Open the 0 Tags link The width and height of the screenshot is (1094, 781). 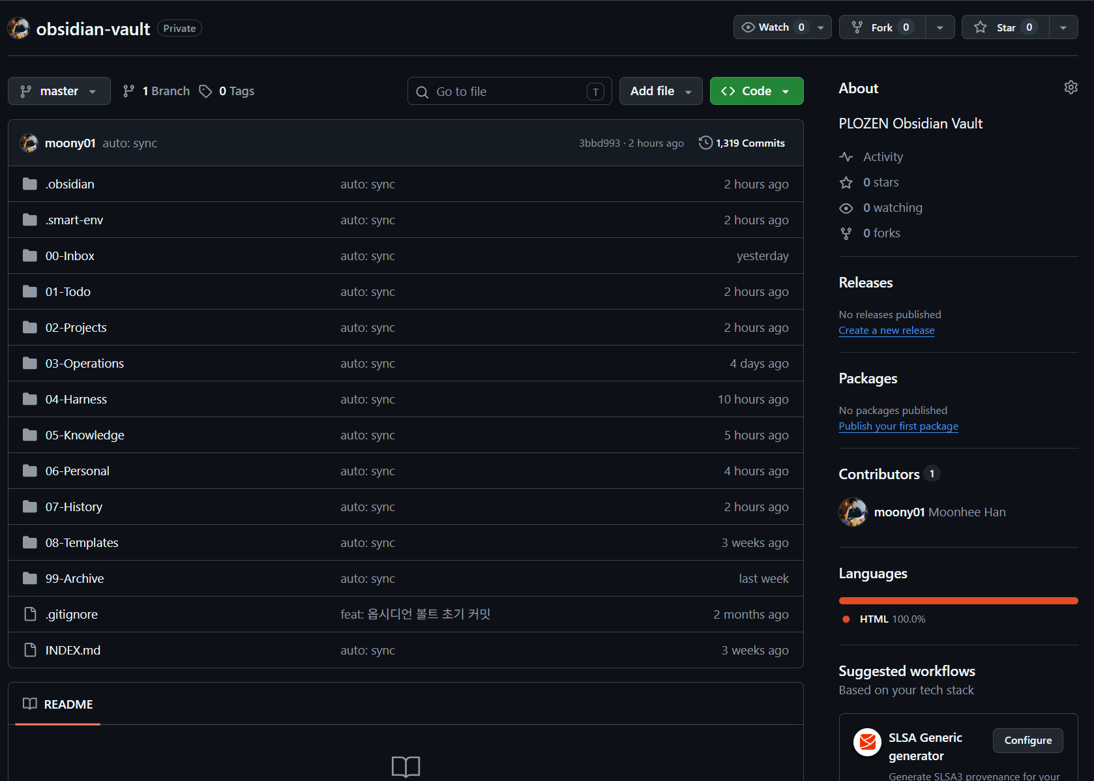tap(227, 91)
